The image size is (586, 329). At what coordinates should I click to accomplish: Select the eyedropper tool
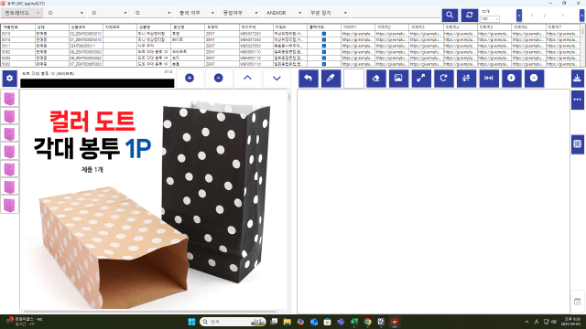pos(331,78)
